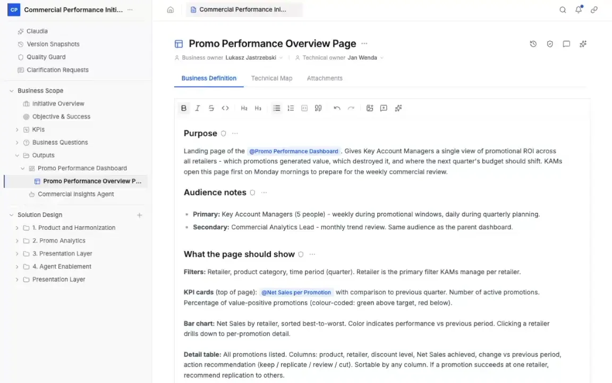Follow @Promo Performance Dashboard mention link
This screenshot has width=612, height=383.
click(x=293, y=151)
